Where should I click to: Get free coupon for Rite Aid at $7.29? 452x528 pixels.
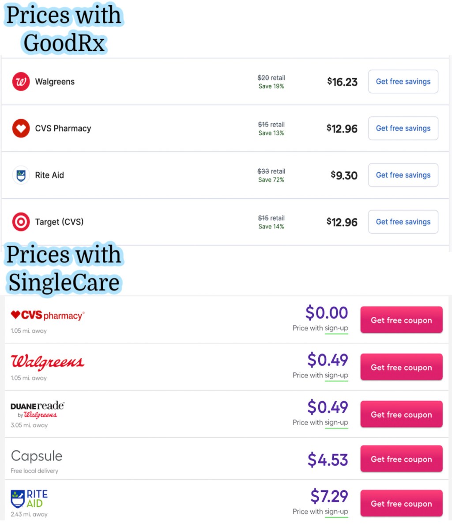pyautogui.click(x=401, y=504)
